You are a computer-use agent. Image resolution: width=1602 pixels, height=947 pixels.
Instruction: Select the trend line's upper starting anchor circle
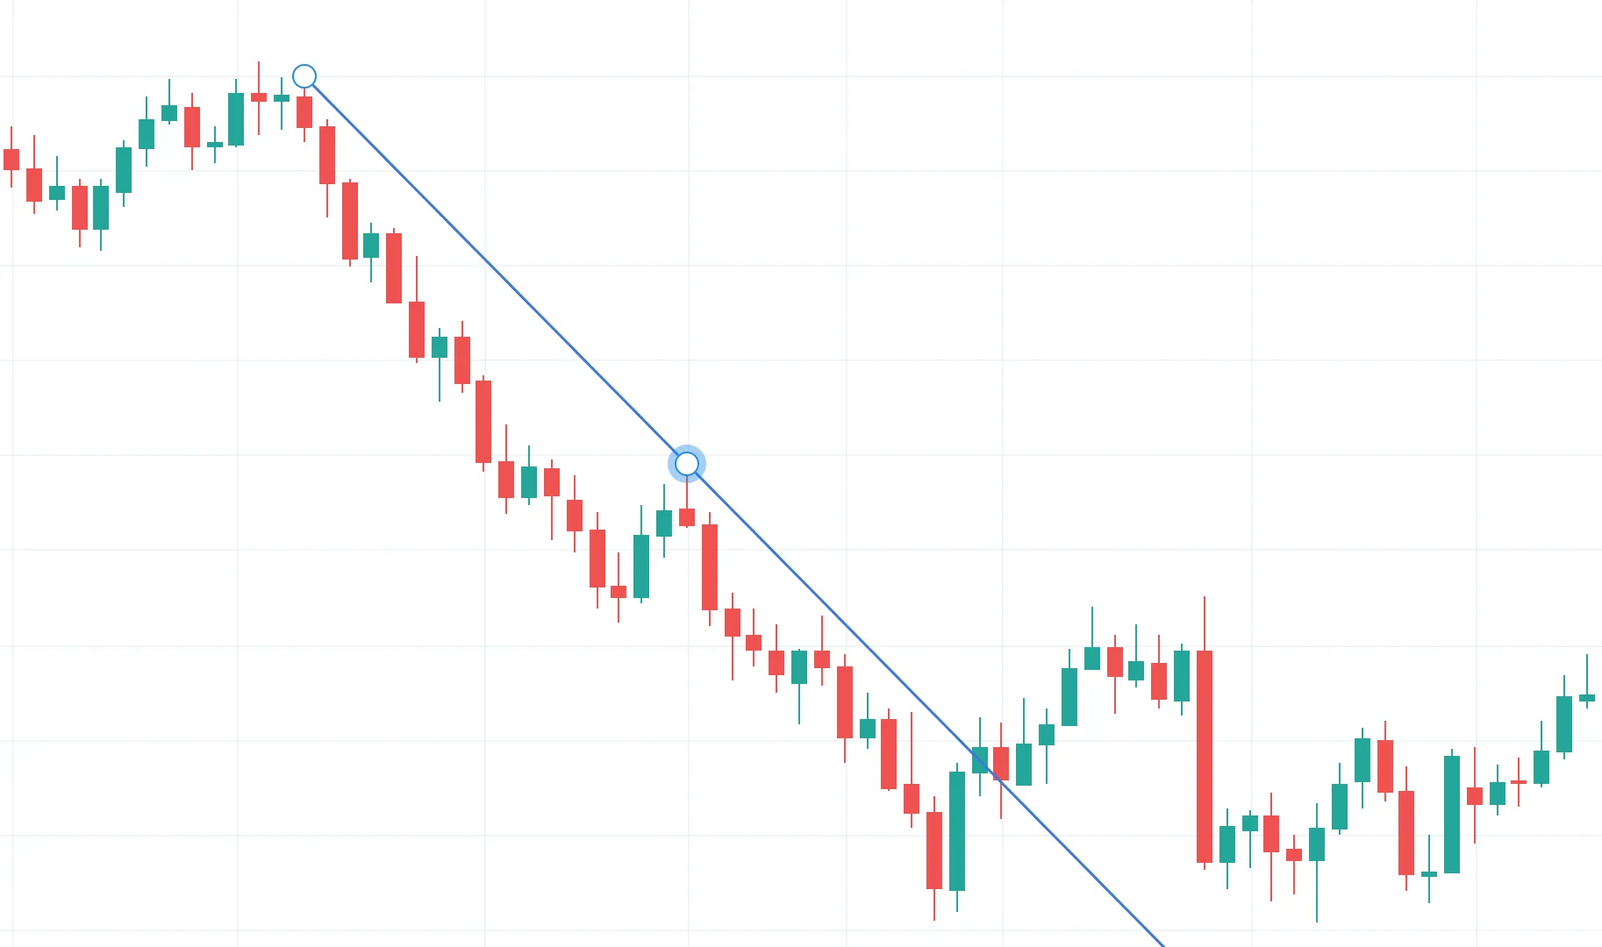tap(304, 76)
